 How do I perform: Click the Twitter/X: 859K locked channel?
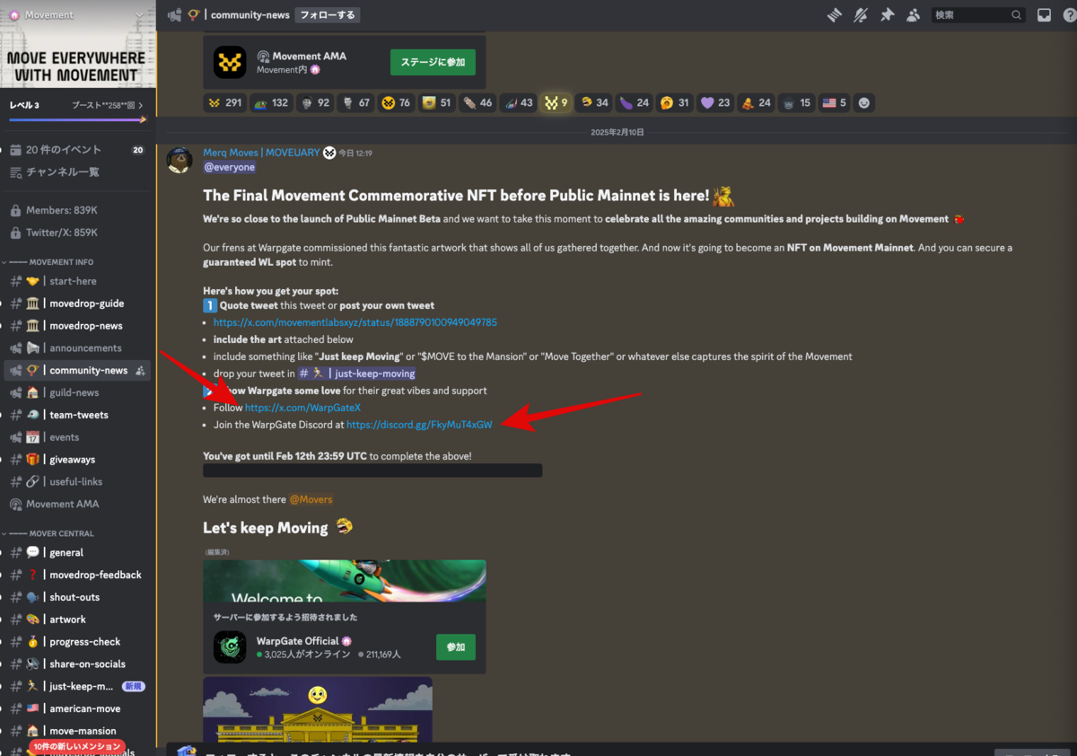point(76,233)
